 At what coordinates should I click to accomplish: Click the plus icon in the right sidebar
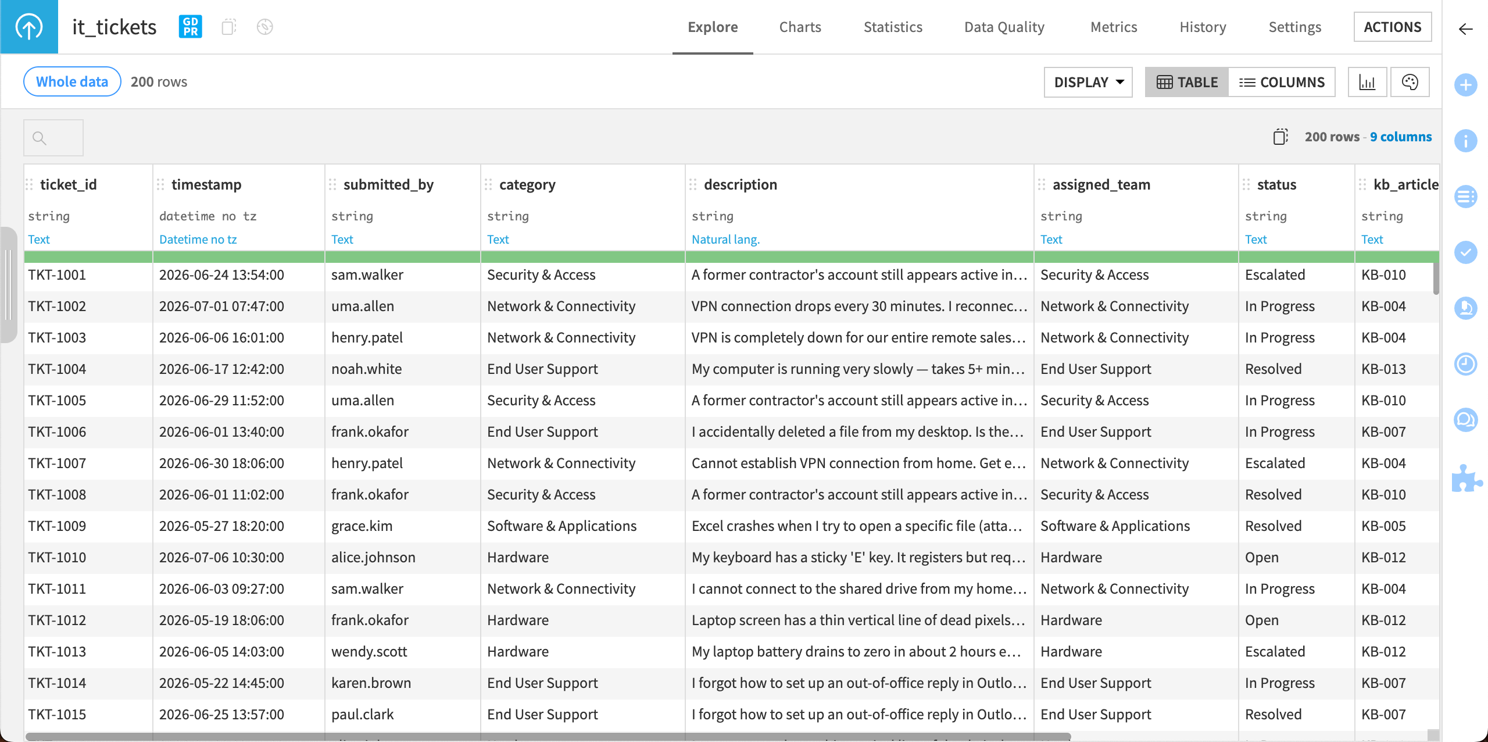click(1465, 85)
